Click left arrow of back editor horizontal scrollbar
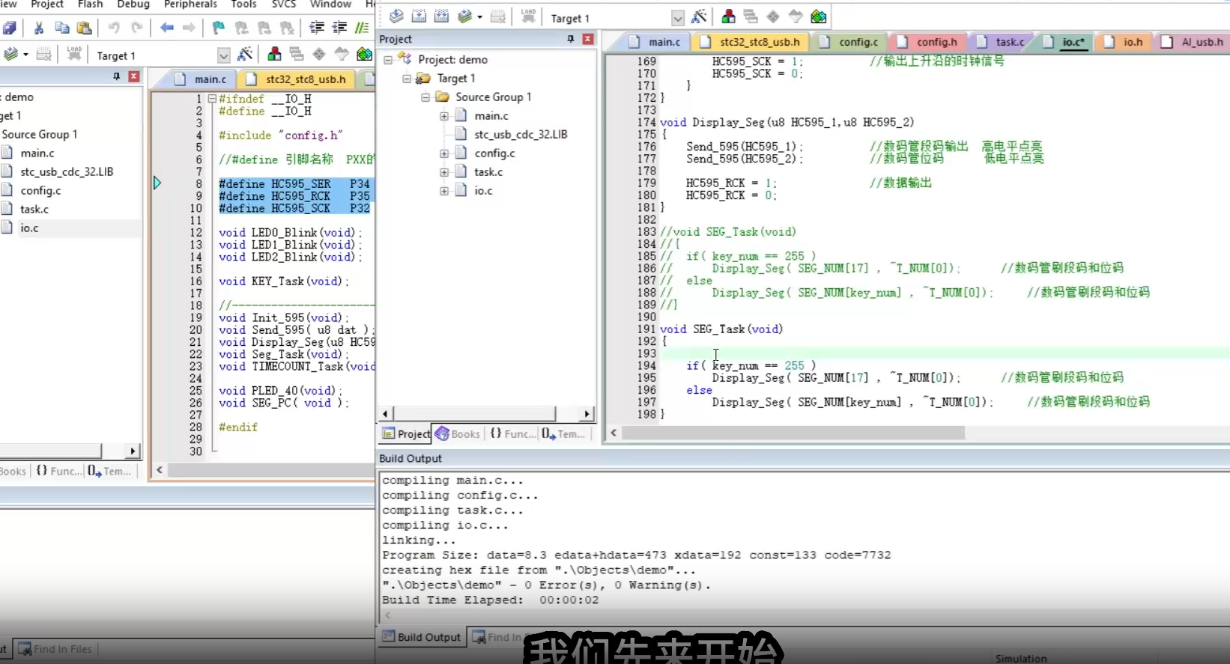 coord(159,470)
